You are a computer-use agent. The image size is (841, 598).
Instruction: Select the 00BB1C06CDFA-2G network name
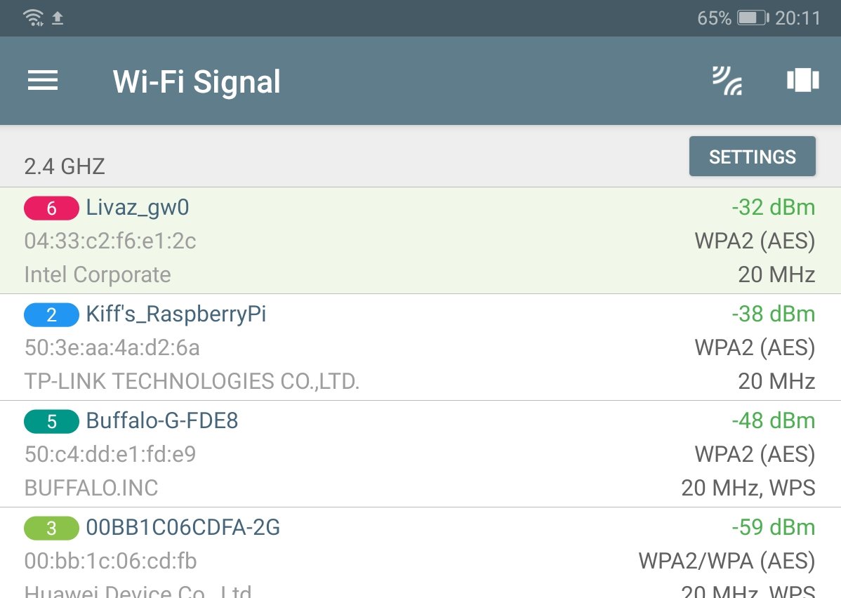[x=183, y=527]
